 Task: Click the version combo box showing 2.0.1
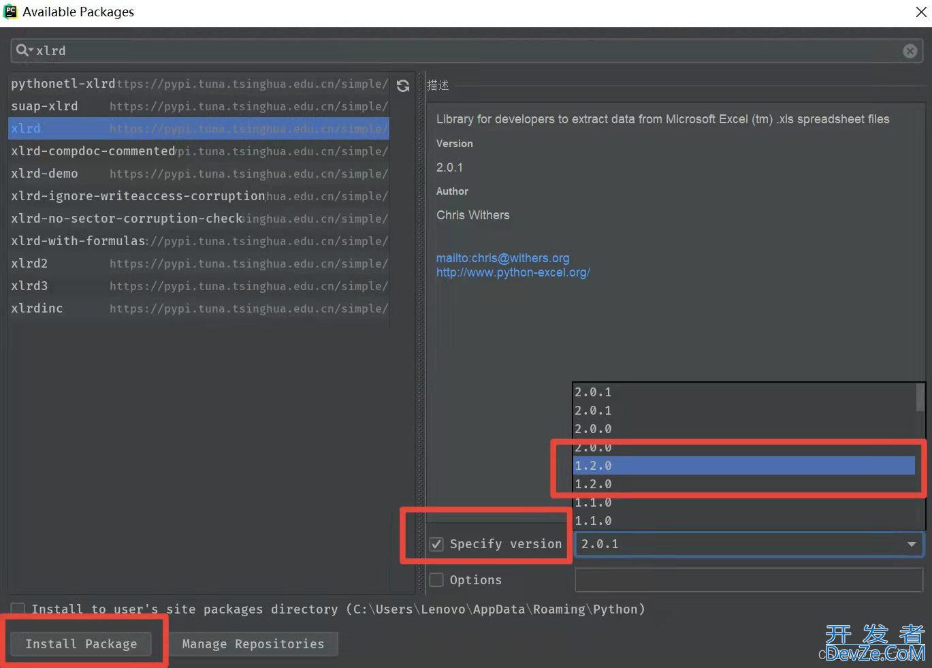(749, 544)
